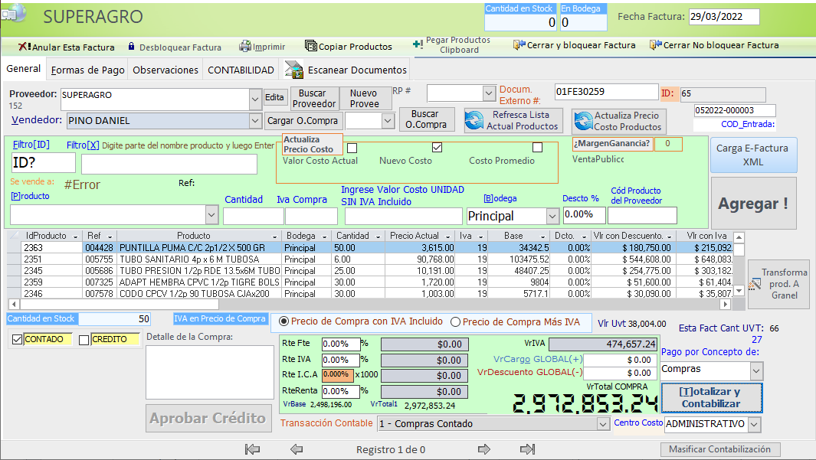Image resolution: width=816 pixels, height=460 pixels.
Task: Click Actualiza Precio Costo Productos icon
Action: point(583,121)
